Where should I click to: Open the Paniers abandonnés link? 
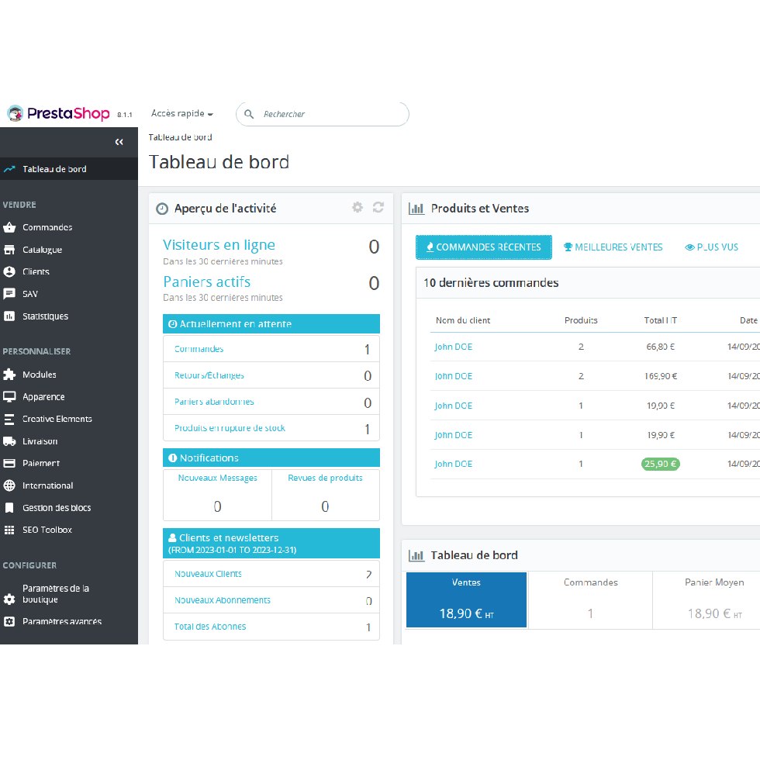tap(214, 402)
